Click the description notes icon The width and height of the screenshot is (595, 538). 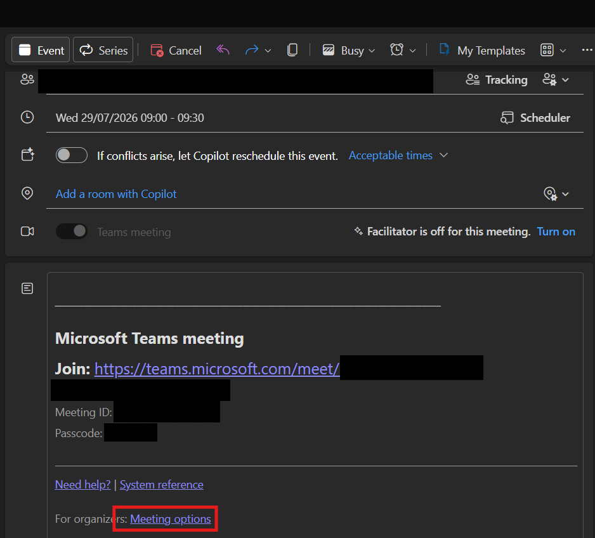[27, 288]
